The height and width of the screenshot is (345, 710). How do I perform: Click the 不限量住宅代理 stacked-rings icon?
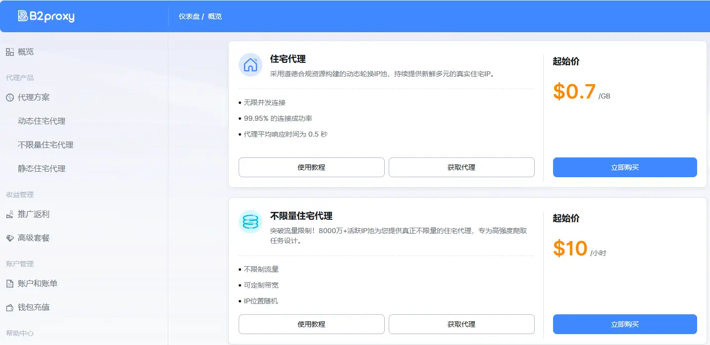[x=251, y=222]
